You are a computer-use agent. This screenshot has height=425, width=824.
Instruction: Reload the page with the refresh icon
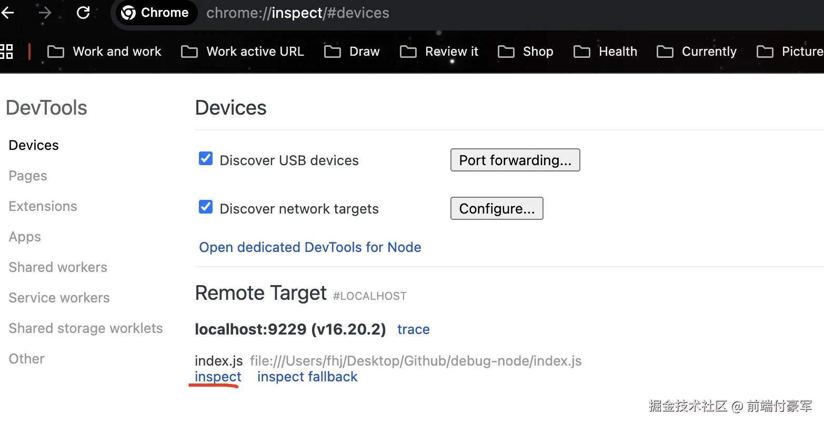(83, 13)
